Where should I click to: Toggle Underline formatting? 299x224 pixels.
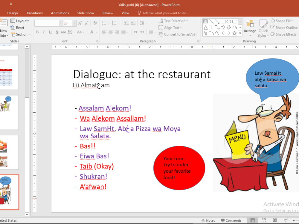pos(50,32)
